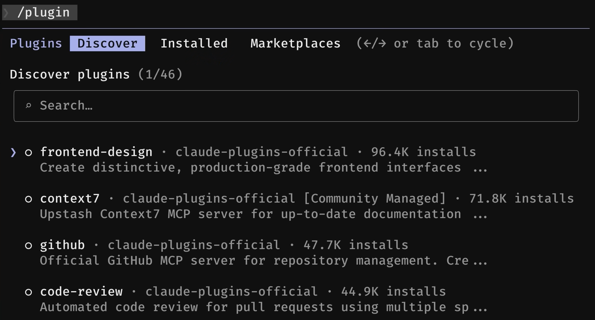Click the Plugins heading label
This screenshot has width=595, height=320.
36,43
